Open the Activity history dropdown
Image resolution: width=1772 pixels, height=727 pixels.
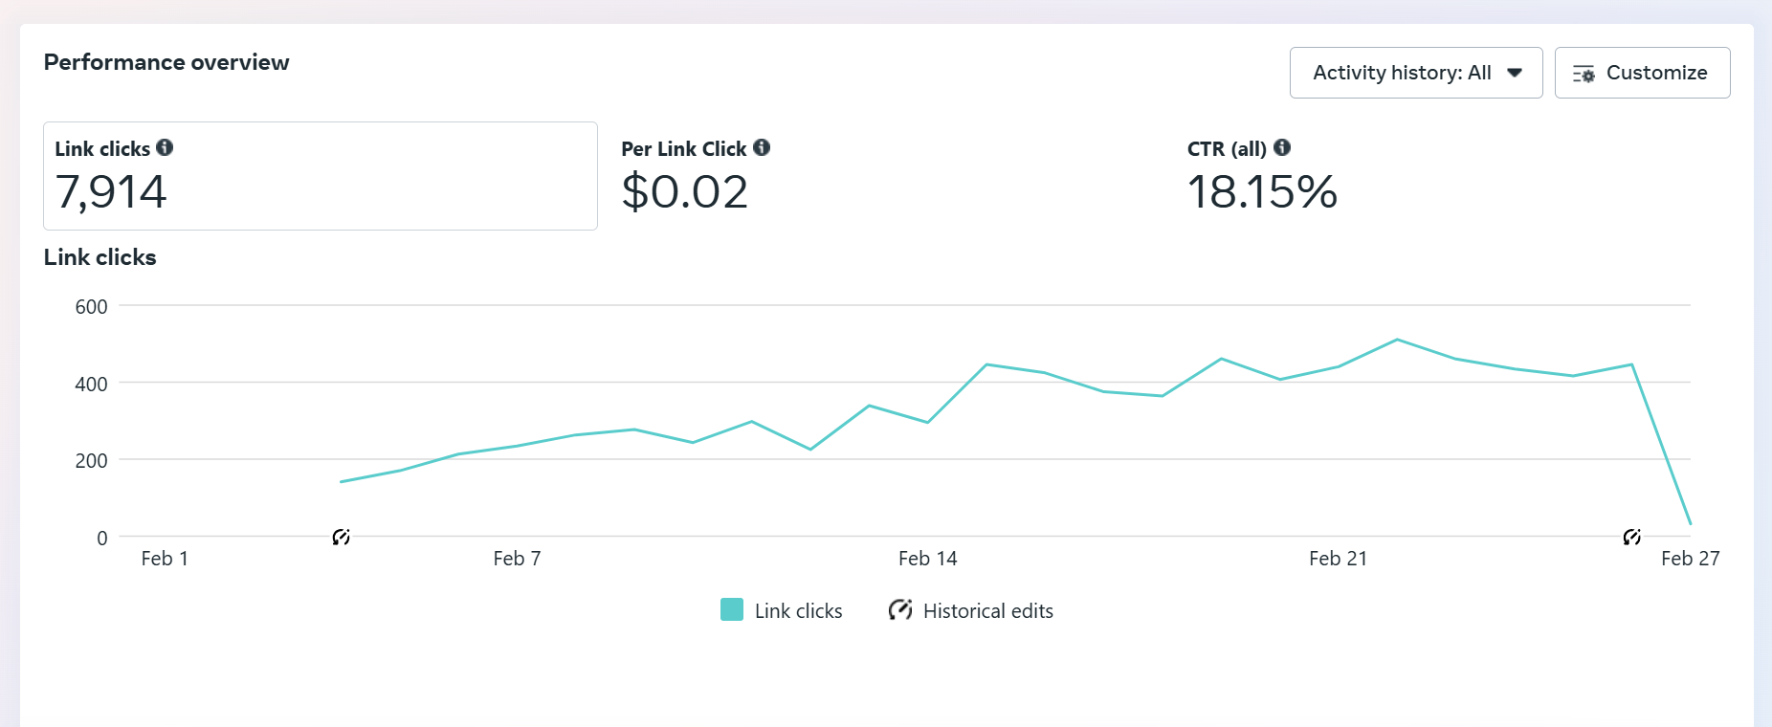(x=1415, y=73)
